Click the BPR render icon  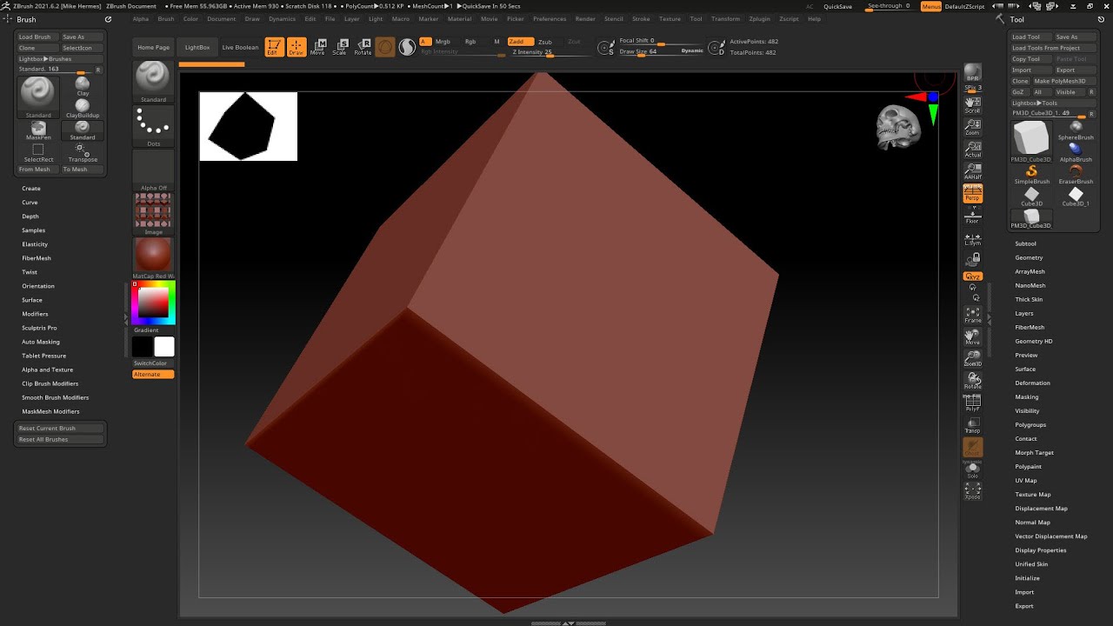(973, 75)
